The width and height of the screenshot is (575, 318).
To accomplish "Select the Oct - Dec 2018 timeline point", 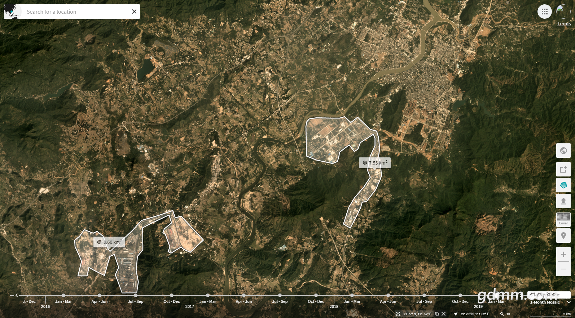I will pos(460,295).
